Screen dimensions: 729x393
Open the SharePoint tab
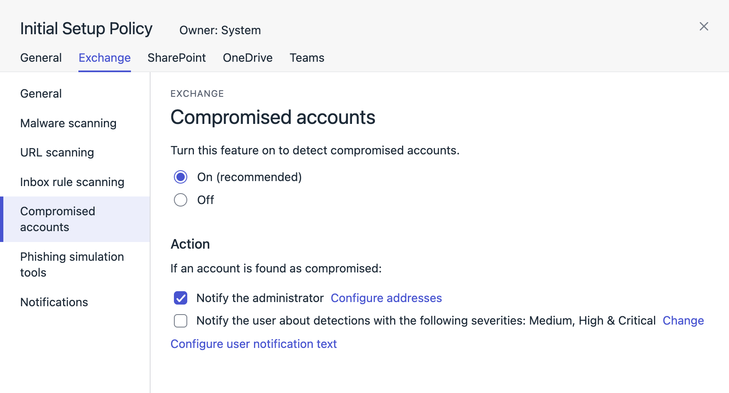point(176,58)
